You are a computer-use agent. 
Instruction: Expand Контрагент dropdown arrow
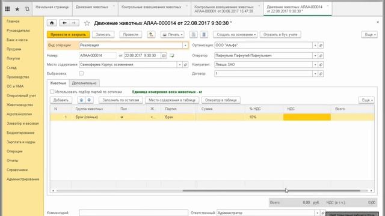click(315, 65)
